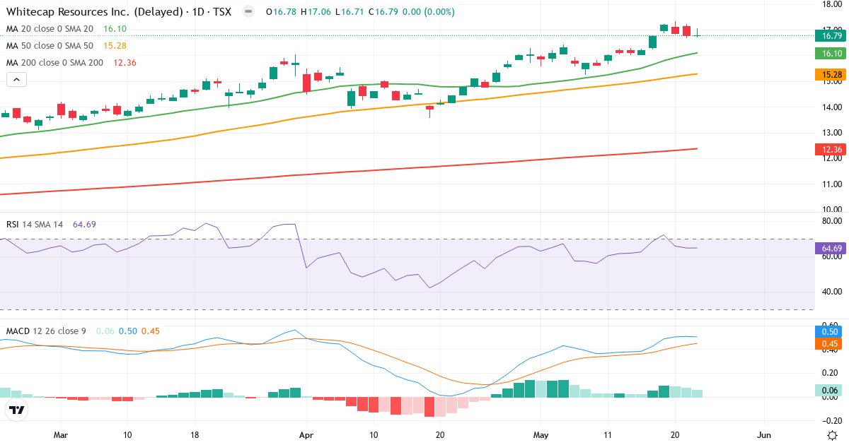Viewport: 849px width, 445px height.
Task: Click the 12.36 value in MA 200 legend
Action: point(125,63)
